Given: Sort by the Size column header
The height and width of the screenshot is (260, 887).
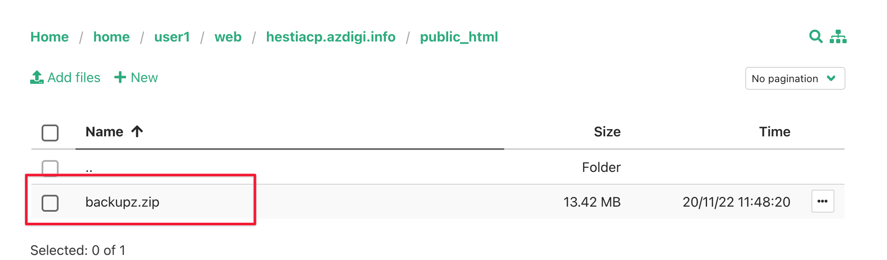Looking at the screenshot, I should [607, 132].
